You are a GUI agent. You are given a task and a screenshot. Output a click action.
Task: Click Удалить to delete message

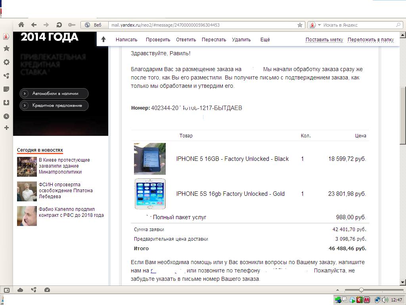(241, 40)
